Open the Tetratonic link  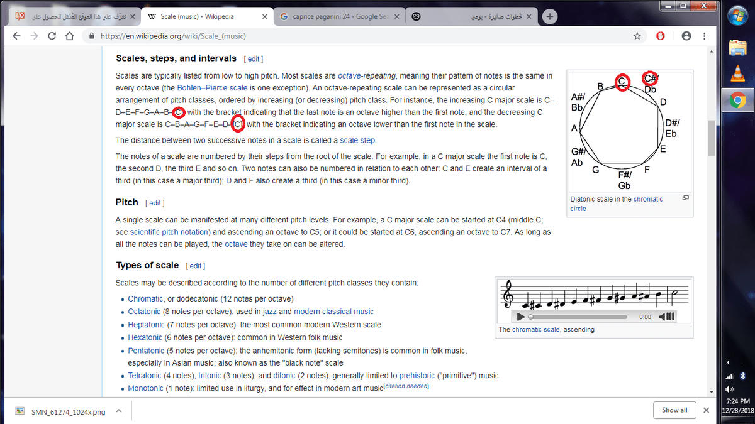pyautogui.click(x=145, y=376)
